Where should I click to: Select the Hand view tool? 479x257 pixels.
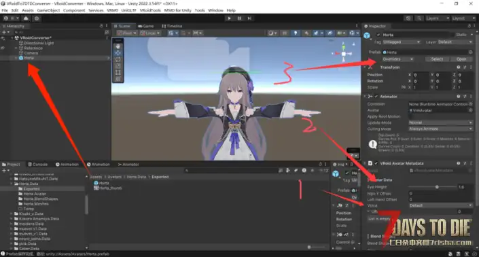pyautogui.click(x=118, y=47)
